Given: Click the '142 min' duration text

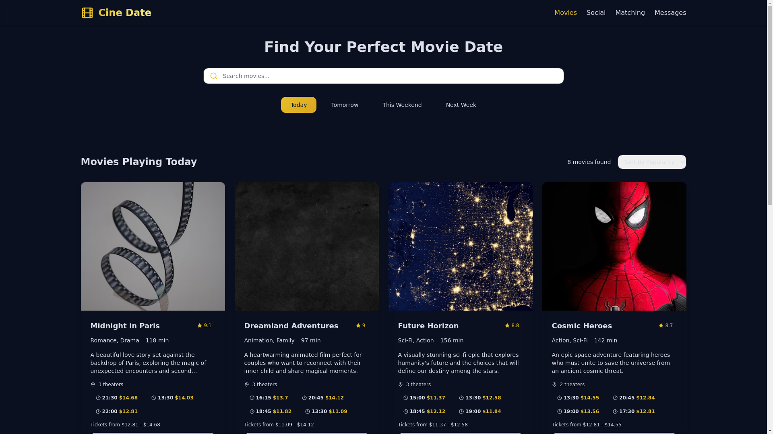Looking at the screenshot, I should (x=606, y=340).
